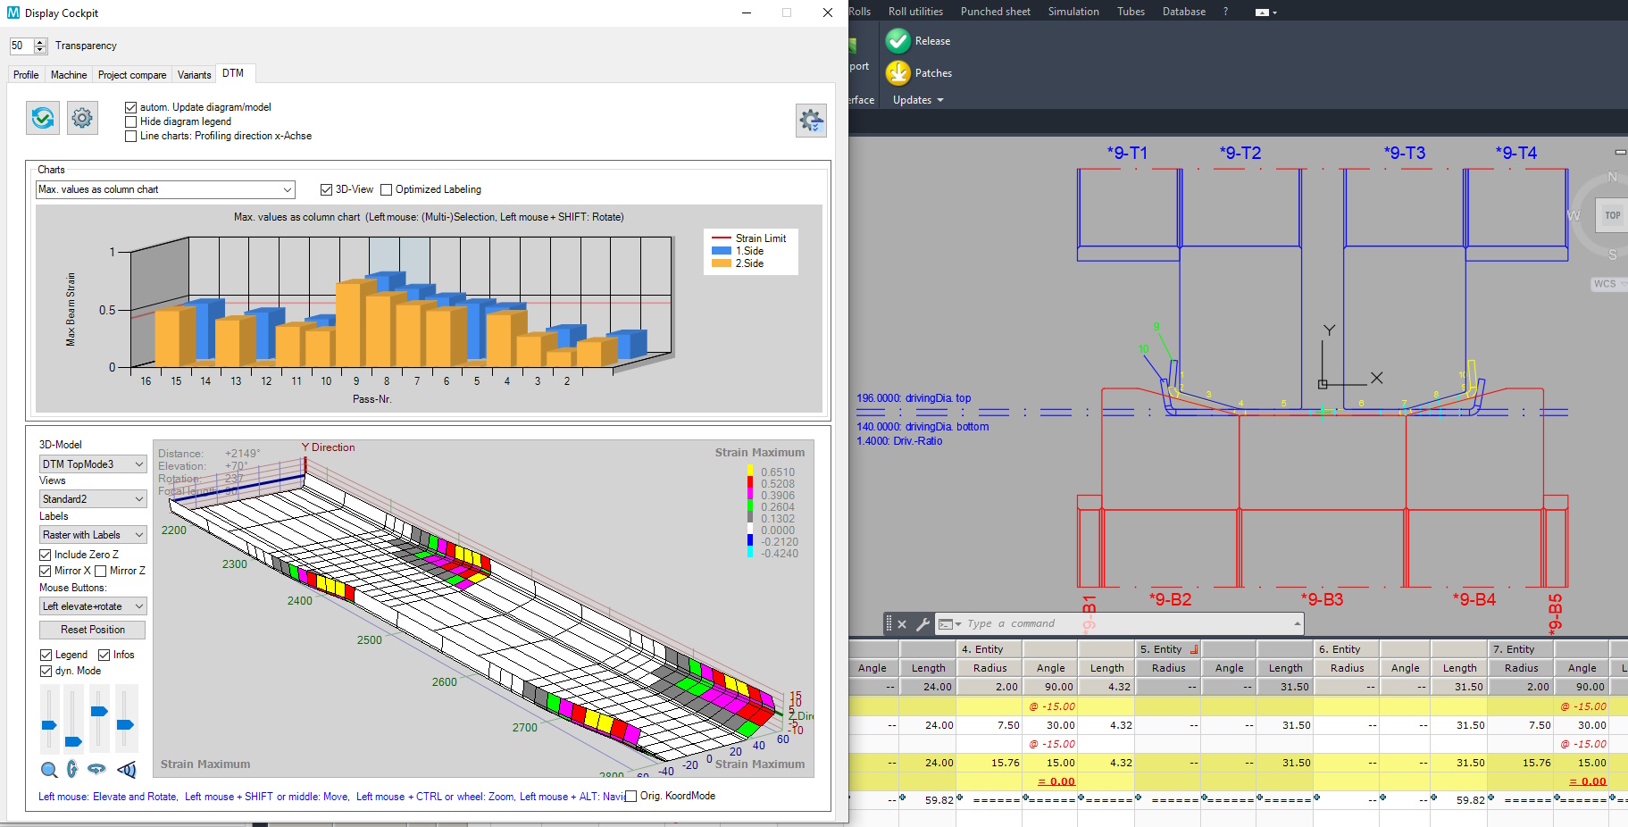Switch to the Project compare tab
Viewport: 1628px width, 827px height.
coord(132,75)
